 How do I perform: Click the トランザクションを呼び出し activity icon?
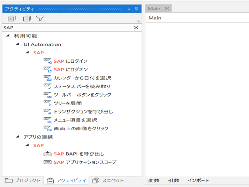click(x=47, y=112)
